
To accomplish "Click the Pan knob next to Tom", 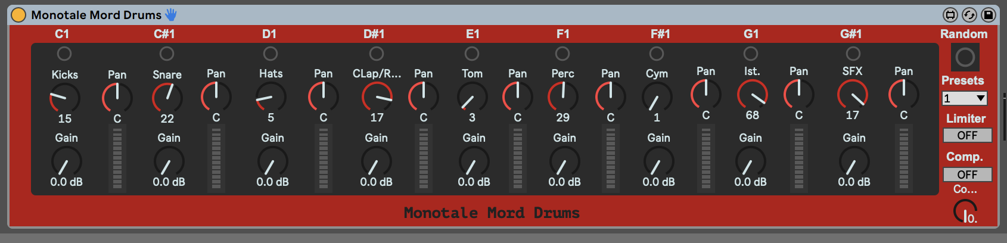I will 517,96.
